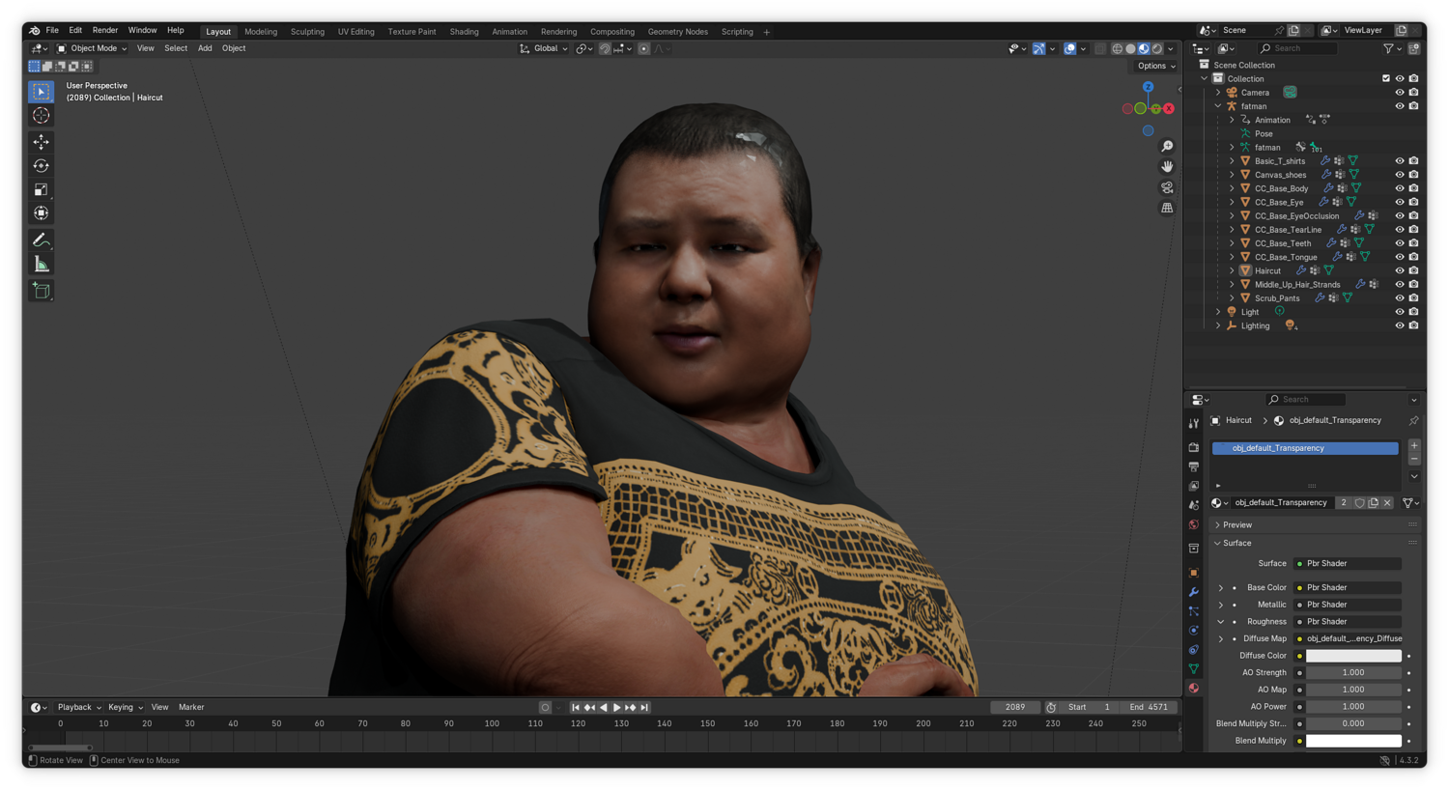Choose the Annotate pencil tool
Image resolution: width=1449 pixels, height=790 pixels.
click(41, 240)
